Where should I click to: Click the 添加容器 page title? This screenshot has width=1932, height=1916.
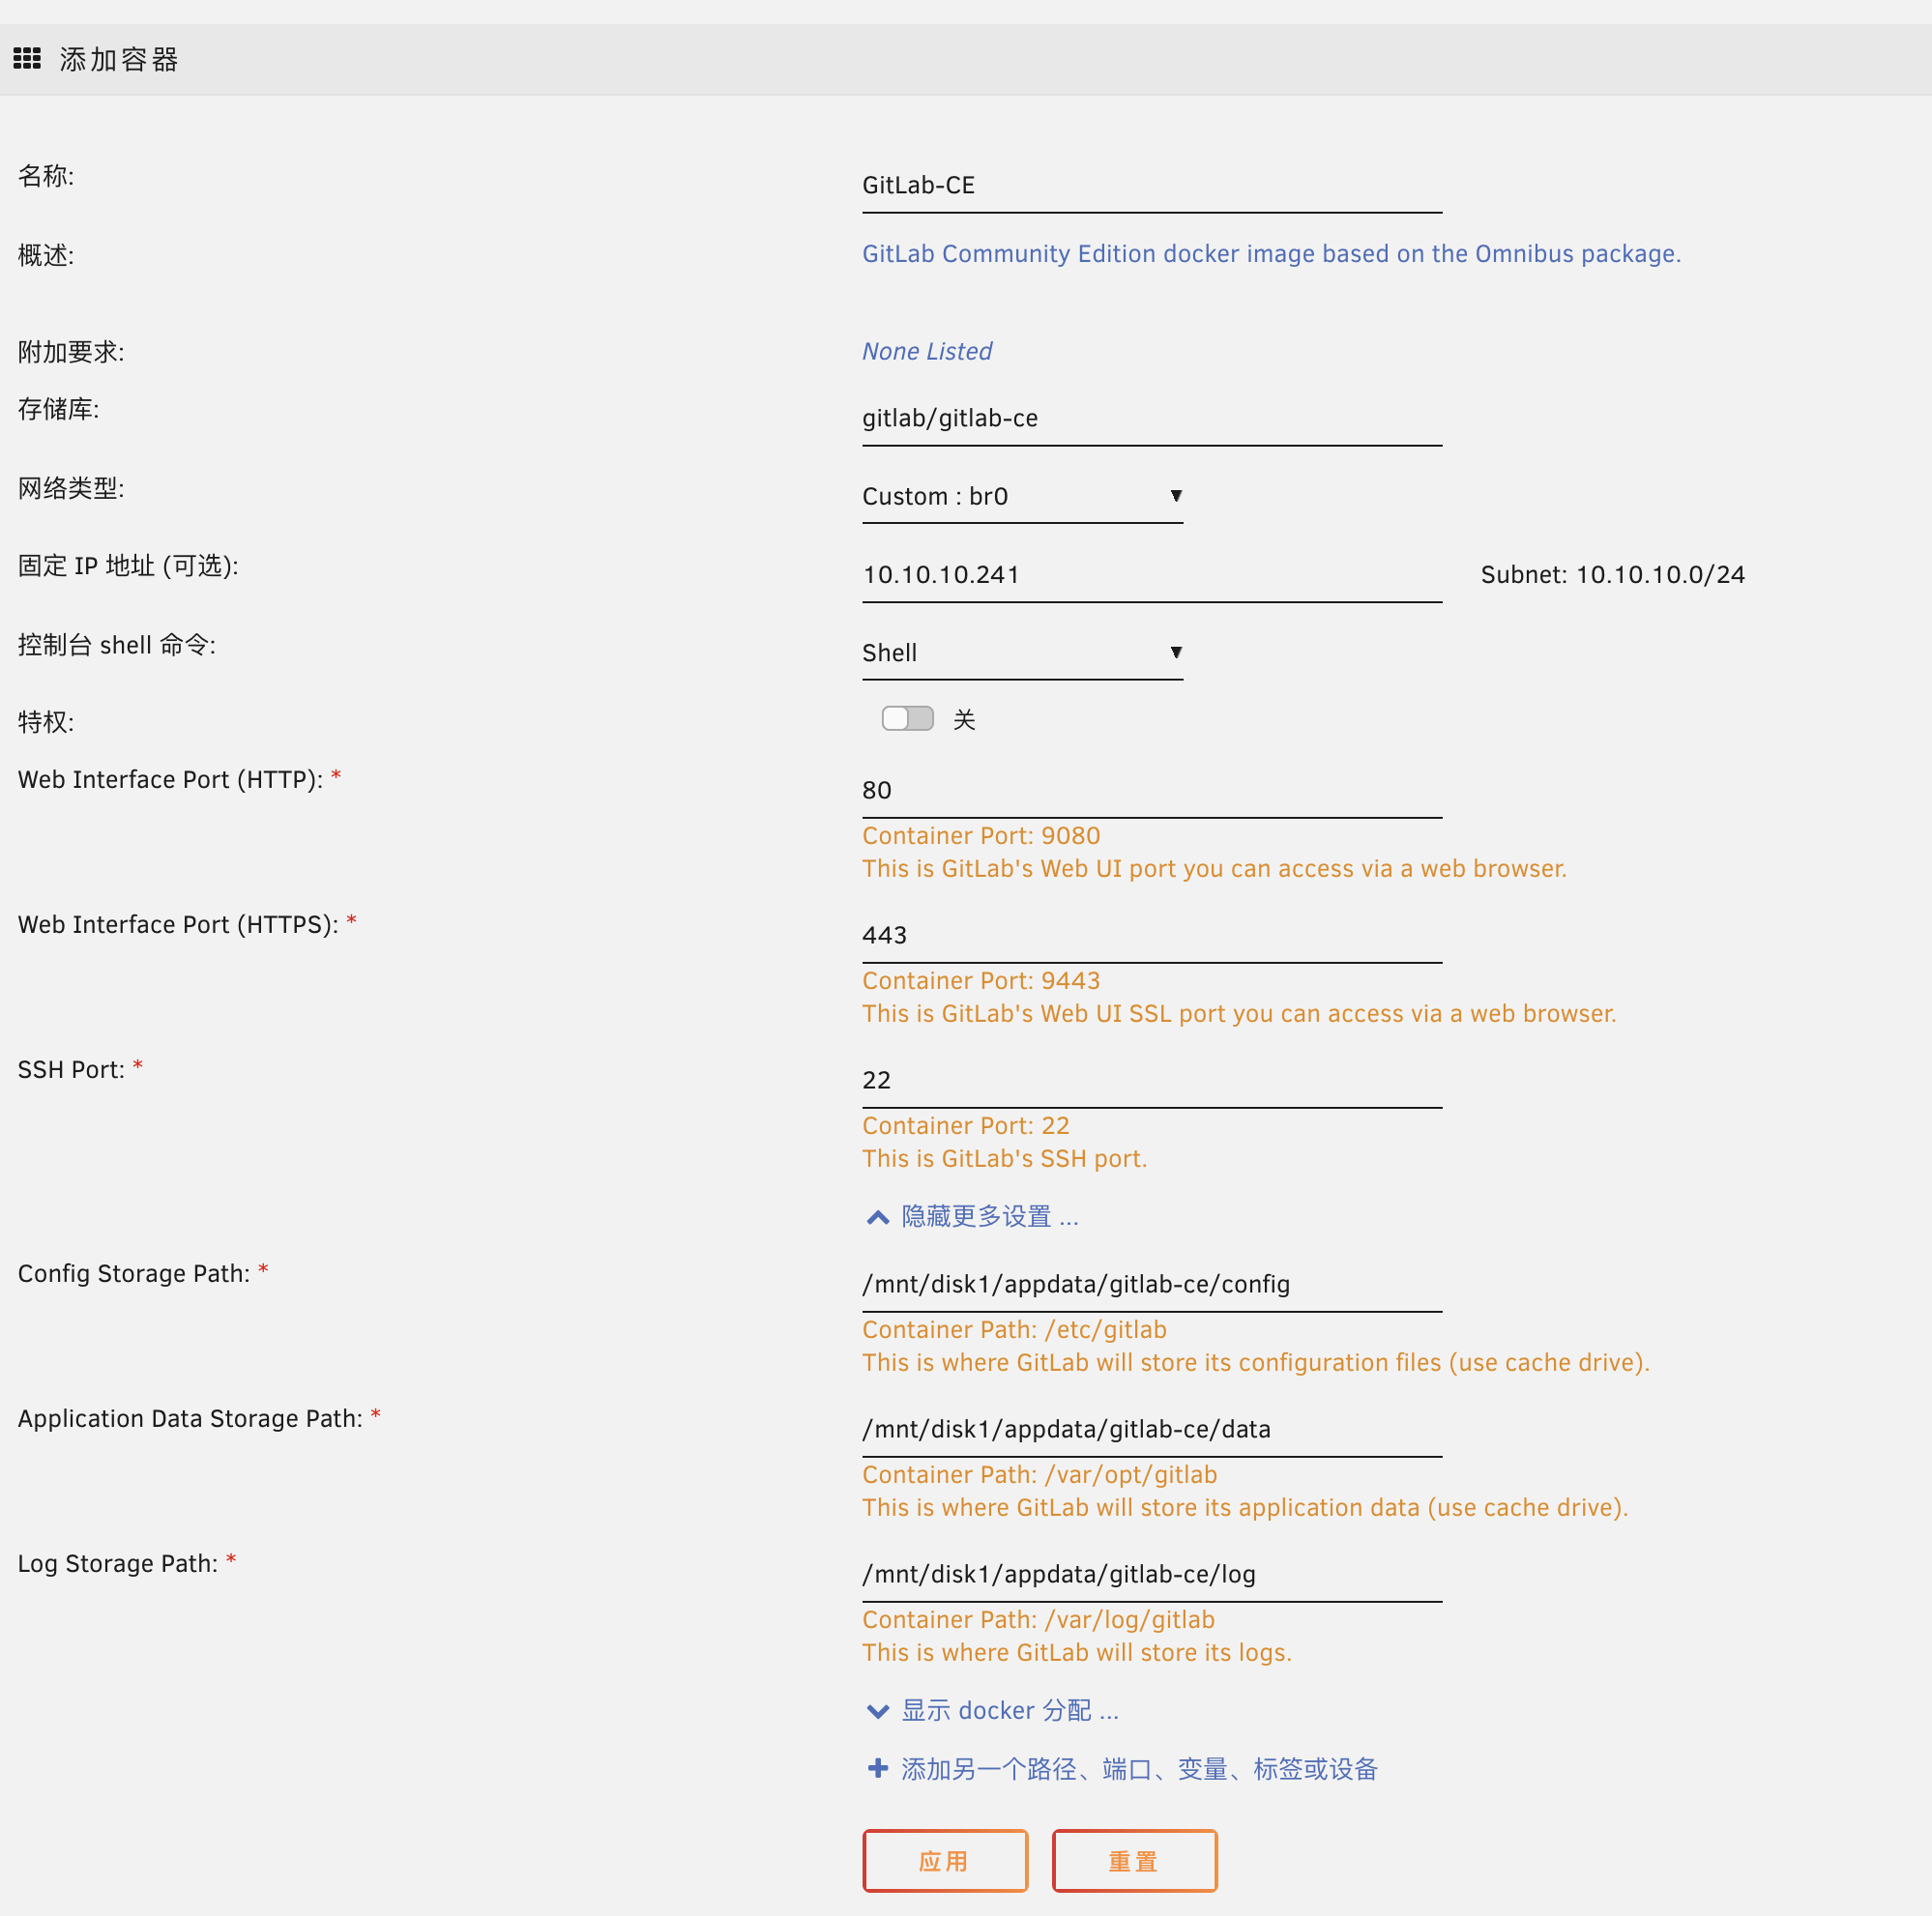119,60
